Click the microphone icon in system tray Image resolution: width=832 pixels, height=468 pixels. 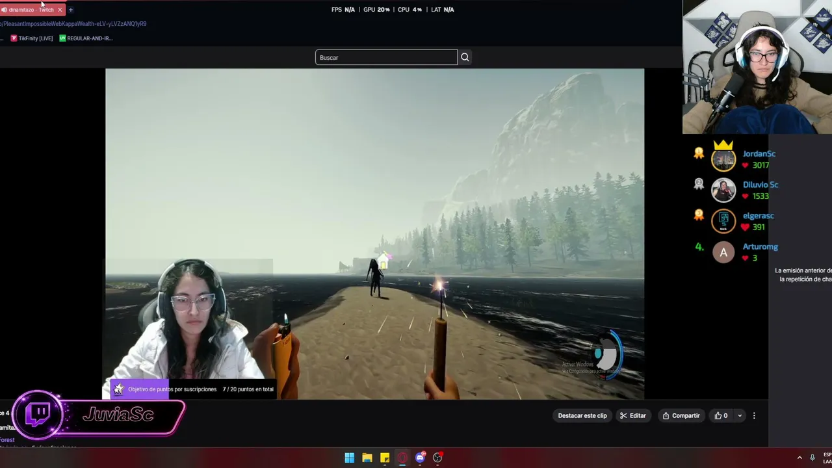click(812, 458)
